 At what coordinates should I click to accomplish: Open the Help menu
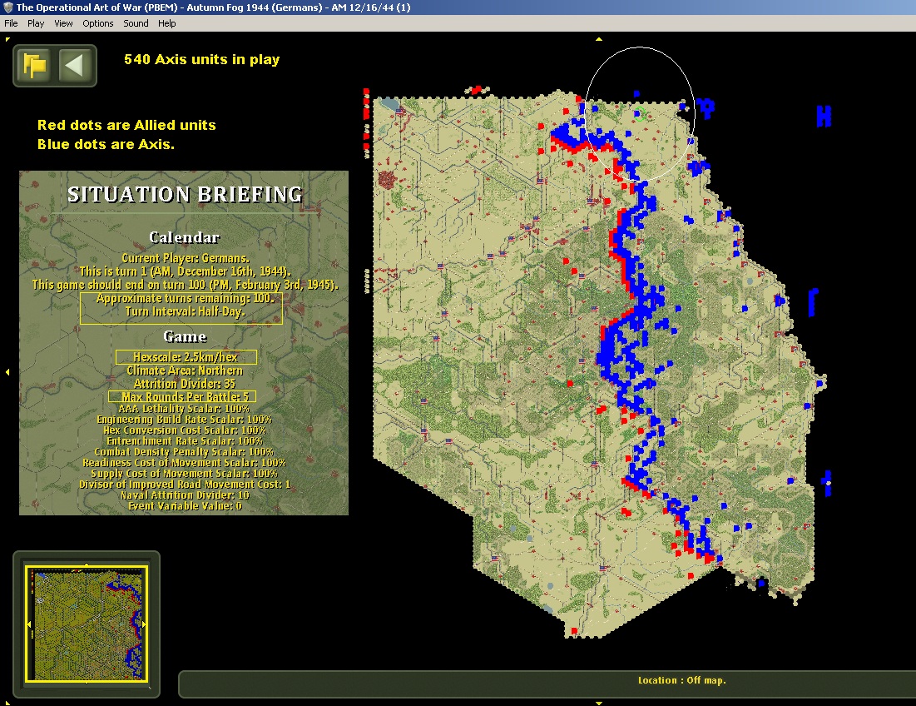[166, 23]
